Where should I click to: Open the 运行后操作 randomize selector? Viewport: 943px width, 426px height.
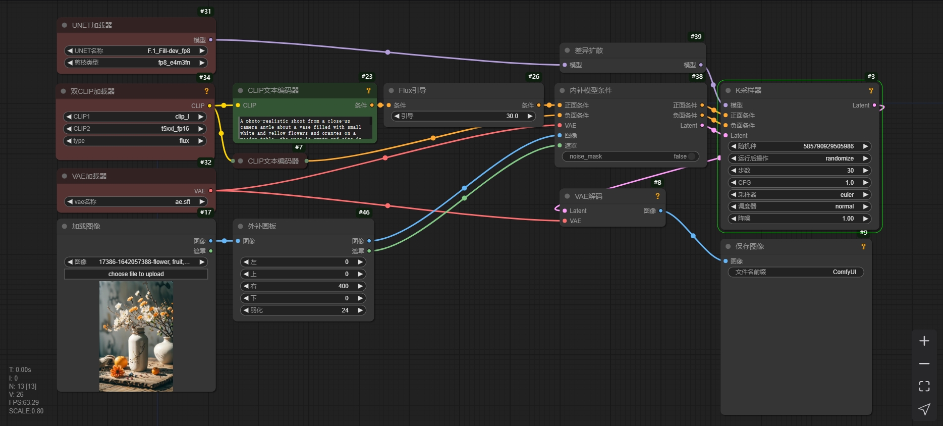coord(800,158)
